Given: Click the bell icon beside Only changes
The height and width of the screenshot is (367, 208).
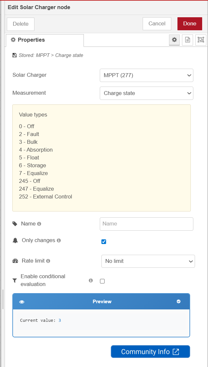Looking at the screenshot, I should pyautogui.click(x=15, y=240).
